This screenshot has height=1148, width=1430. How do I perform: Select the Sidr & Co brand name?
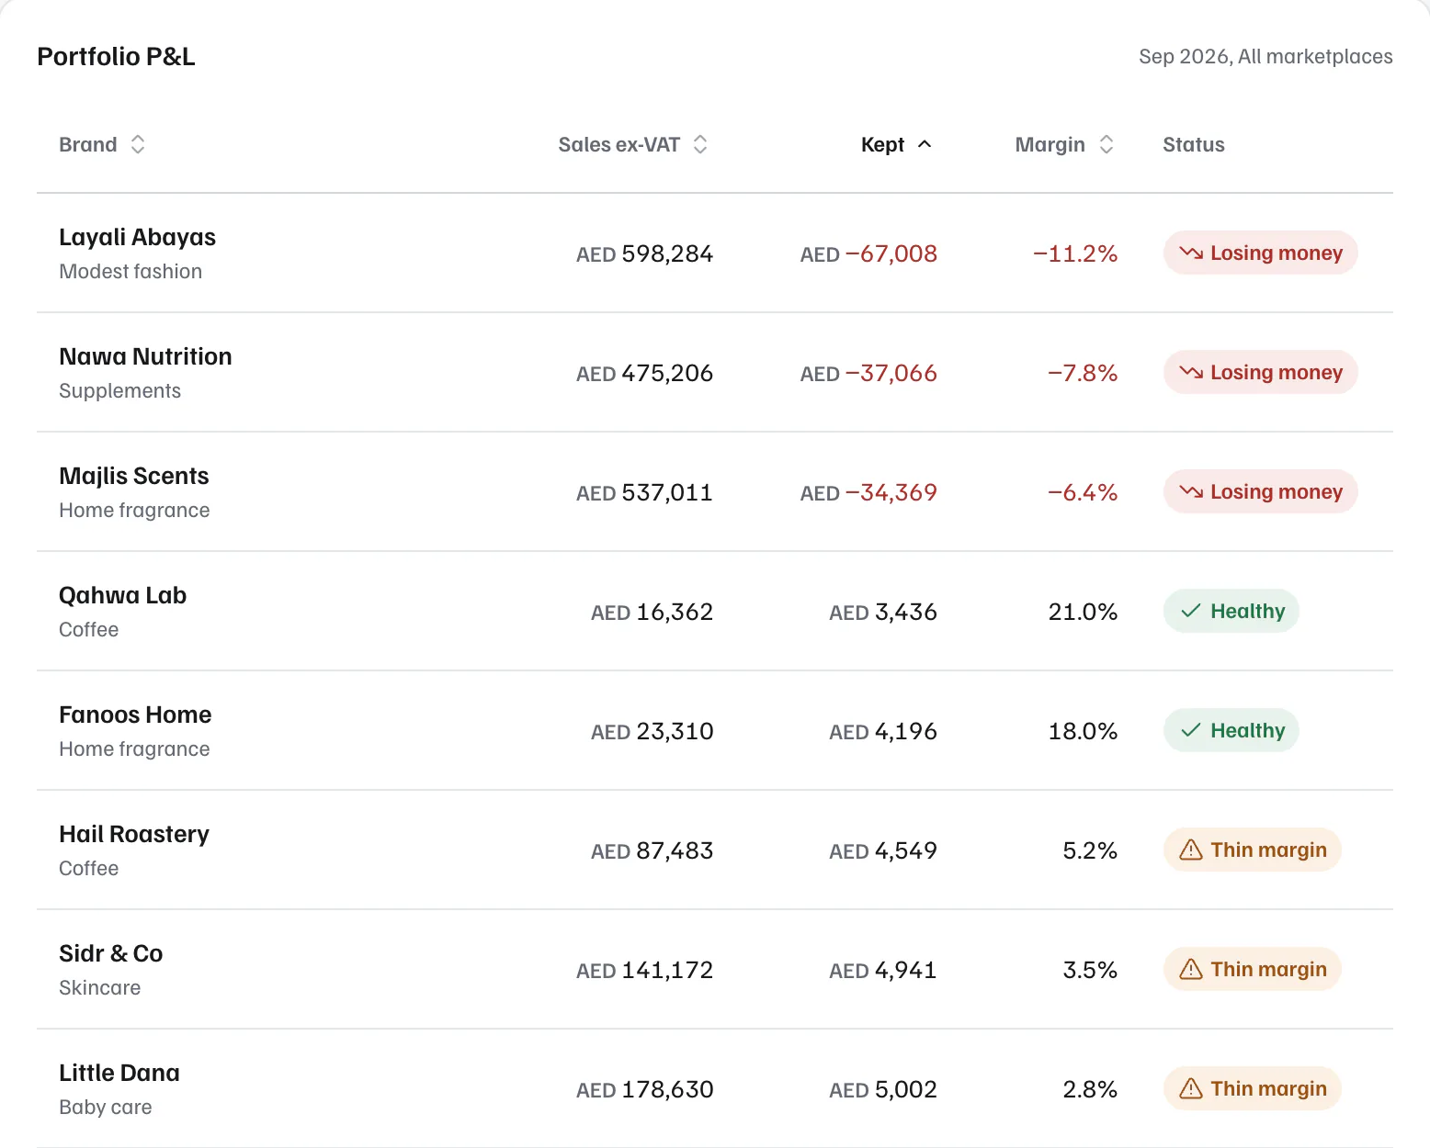(111, 953)
